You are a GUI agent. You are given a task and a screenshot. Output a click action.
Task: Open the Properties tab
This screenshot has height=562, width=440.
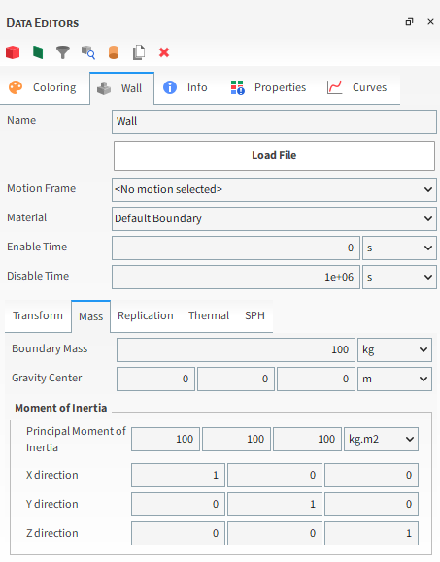pyautogui.click(x=268, y=87)
